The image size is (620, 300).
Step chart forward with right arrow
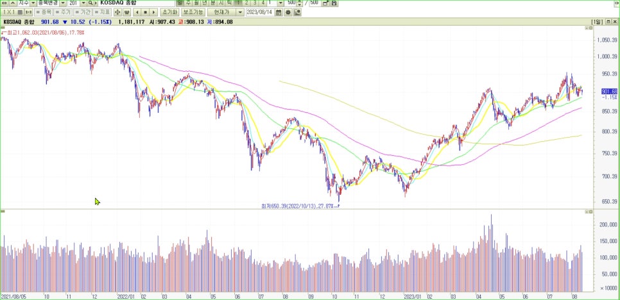154,12
